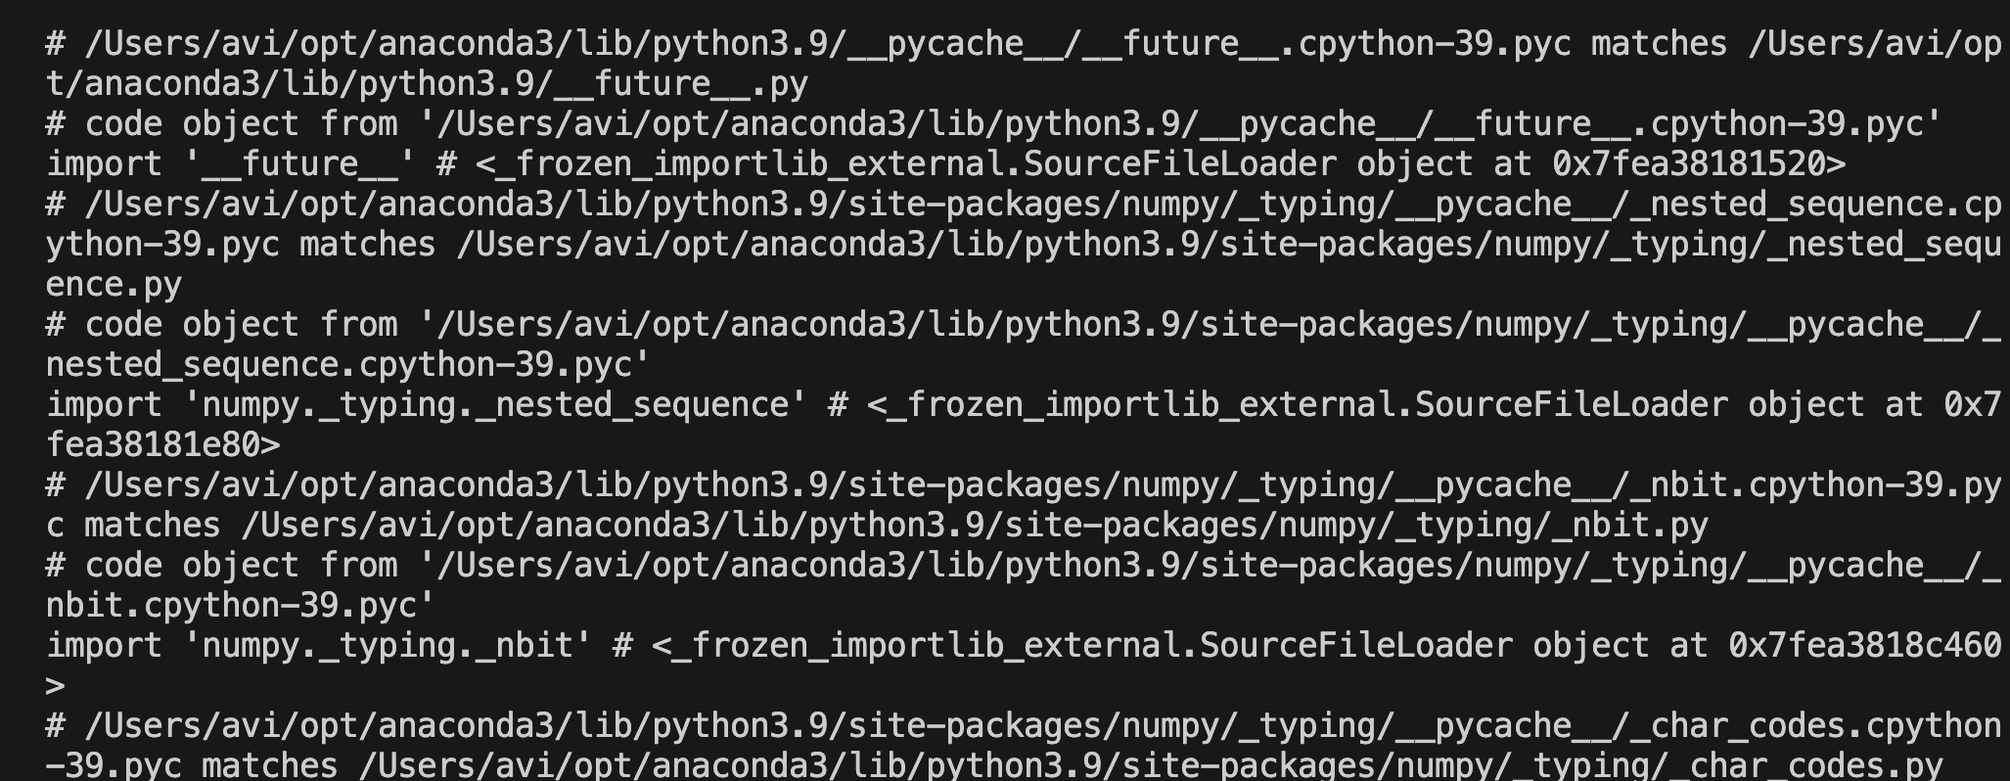Viewport: 2010px width, 781px height.
Task: Click the _char_codes.py file name at the bottom
Action: pyautogui.click(x=1806, y=765)
